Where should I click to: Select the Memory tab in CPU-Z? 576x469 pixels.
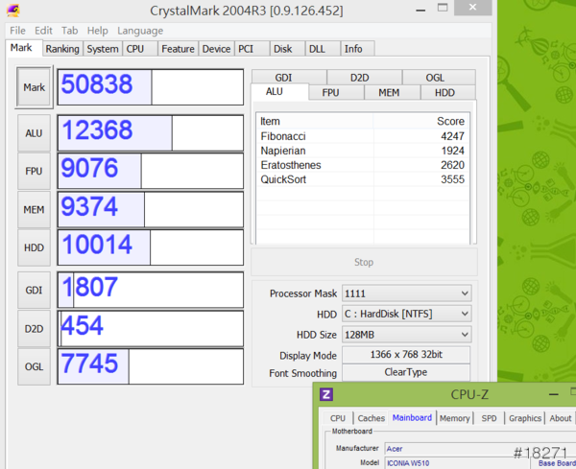pos(454,418)
